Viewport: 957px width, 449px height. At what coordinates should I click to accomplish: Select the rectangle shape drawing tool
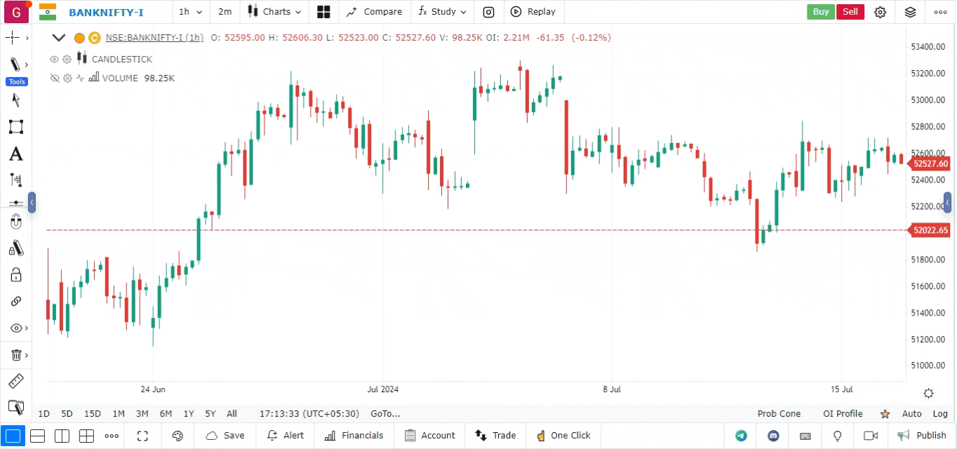[x=15, y=127]
